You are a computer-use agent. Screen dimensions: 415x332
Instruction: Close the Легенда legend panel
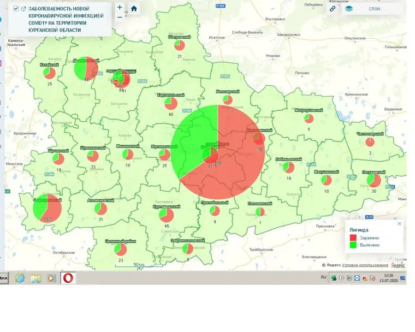pos(399,223)
